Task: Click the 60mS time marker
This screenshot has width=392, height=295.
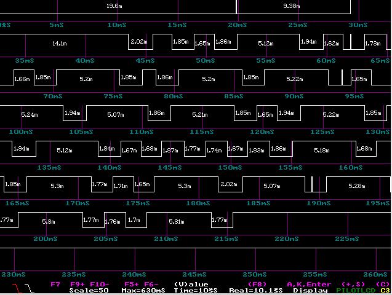Action: point(326,61)
